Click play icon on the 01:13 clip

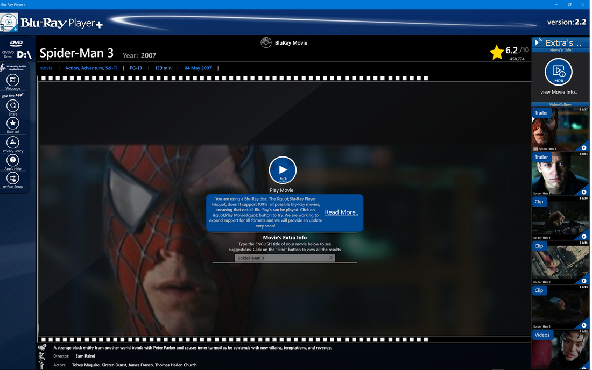584,325
